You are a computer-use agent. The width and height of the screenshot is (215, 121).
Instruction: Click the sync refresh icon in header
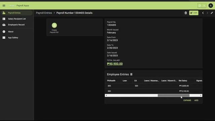tap(200, 6)
